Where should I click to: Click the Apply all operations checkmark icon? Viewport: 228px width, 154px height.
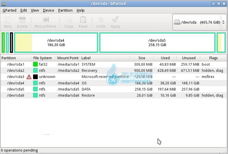pos(115,20)
